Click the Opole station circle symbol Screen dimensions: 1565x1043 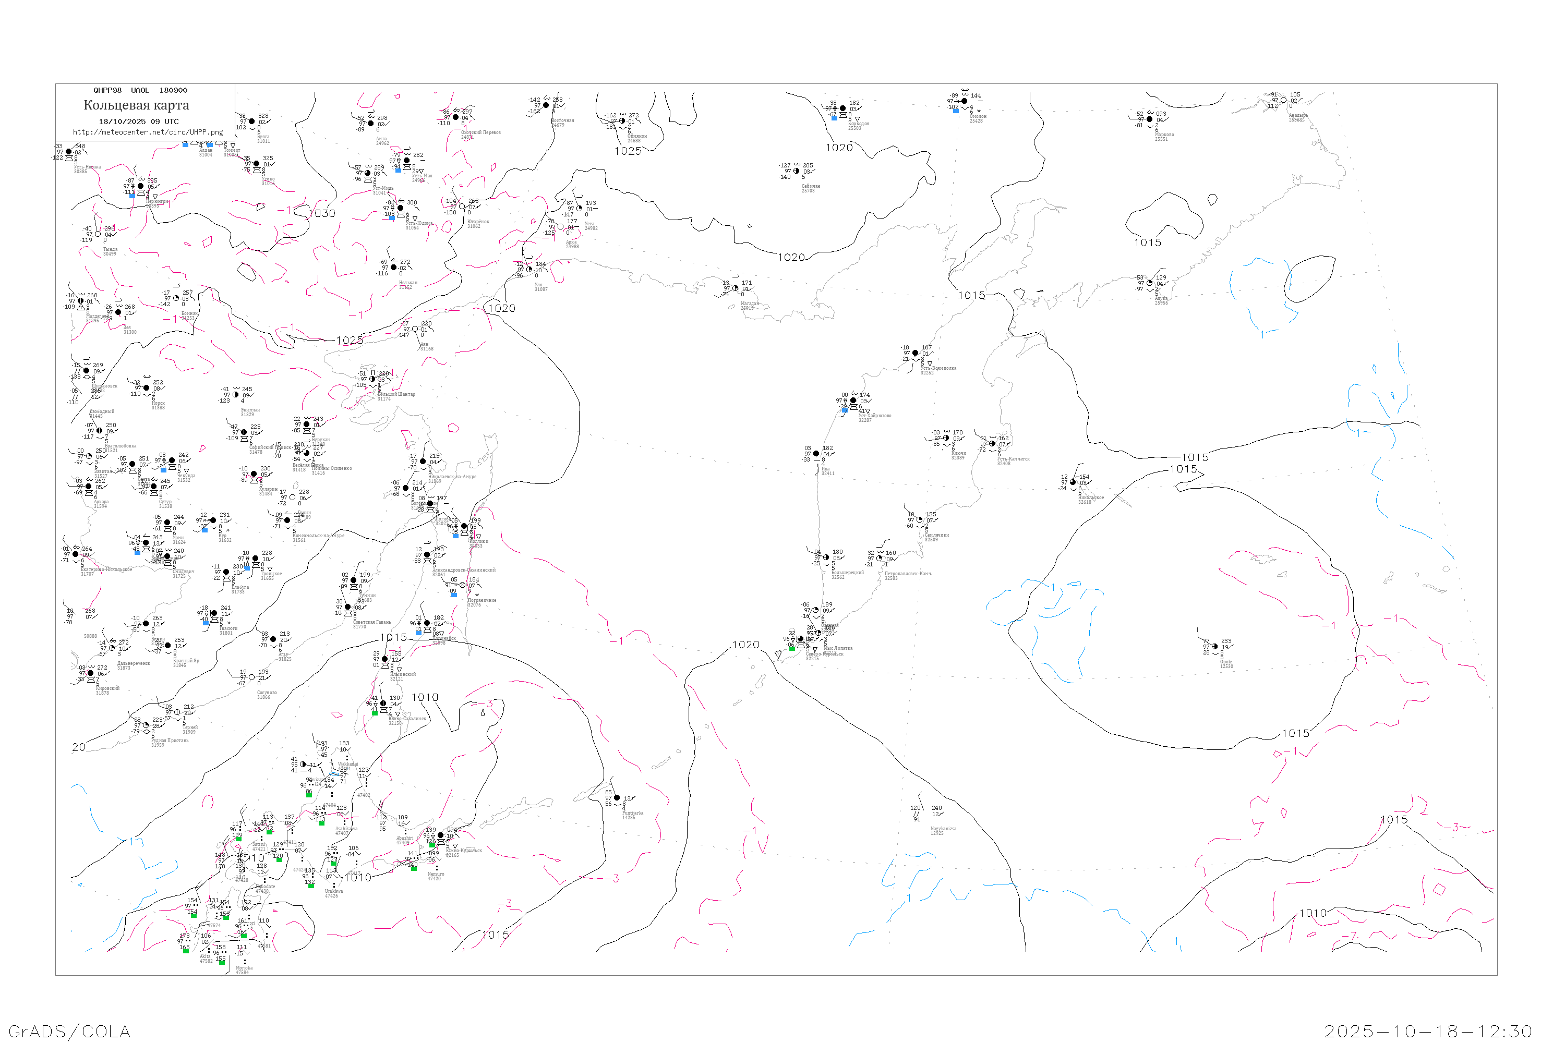pos(1215,647)
